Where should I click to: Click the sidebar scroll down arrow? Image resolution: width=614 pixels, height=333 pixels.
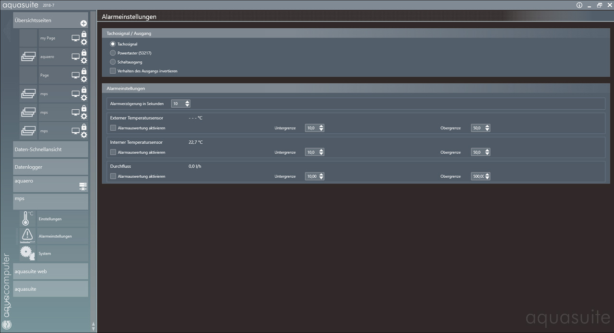click(x=93, y=329)
